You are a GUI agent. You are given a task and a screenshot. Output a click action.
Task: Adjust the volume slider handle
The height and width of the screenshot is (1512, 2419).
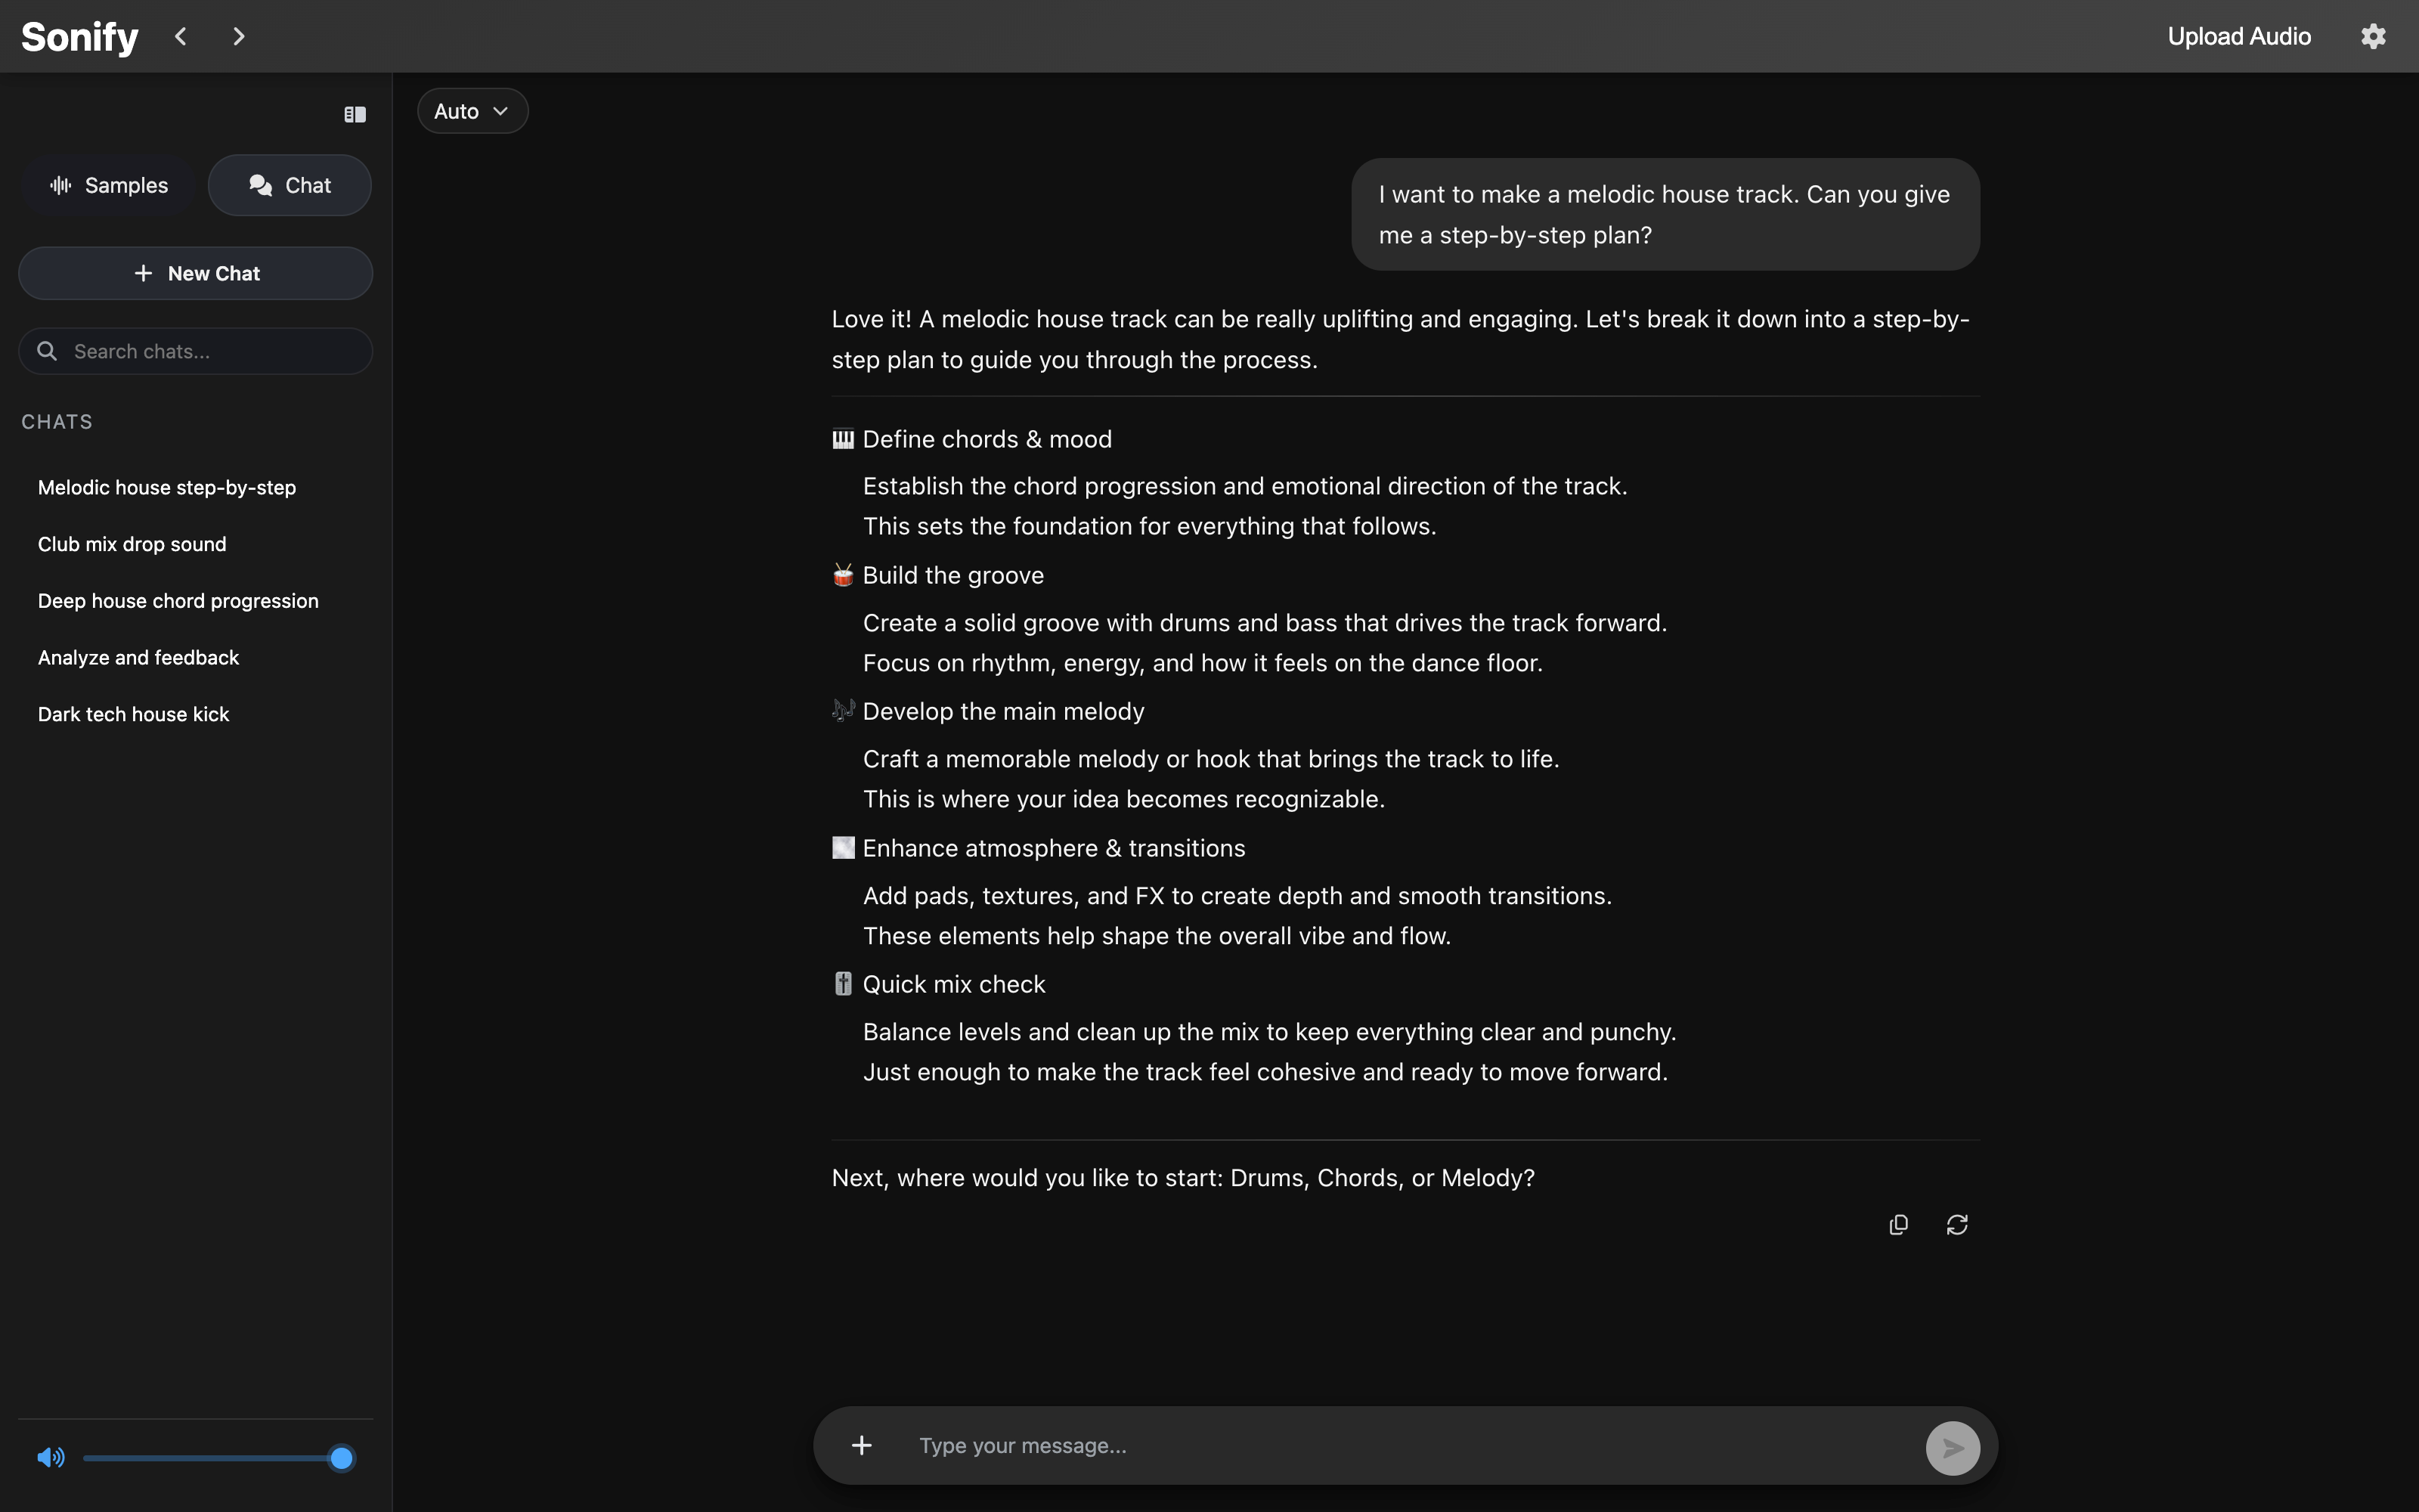click(x=341, y=1458)
